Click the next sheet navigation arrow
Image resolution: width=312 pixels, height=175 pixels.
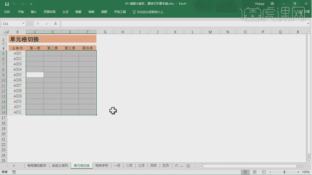click(x=14, y=166)
